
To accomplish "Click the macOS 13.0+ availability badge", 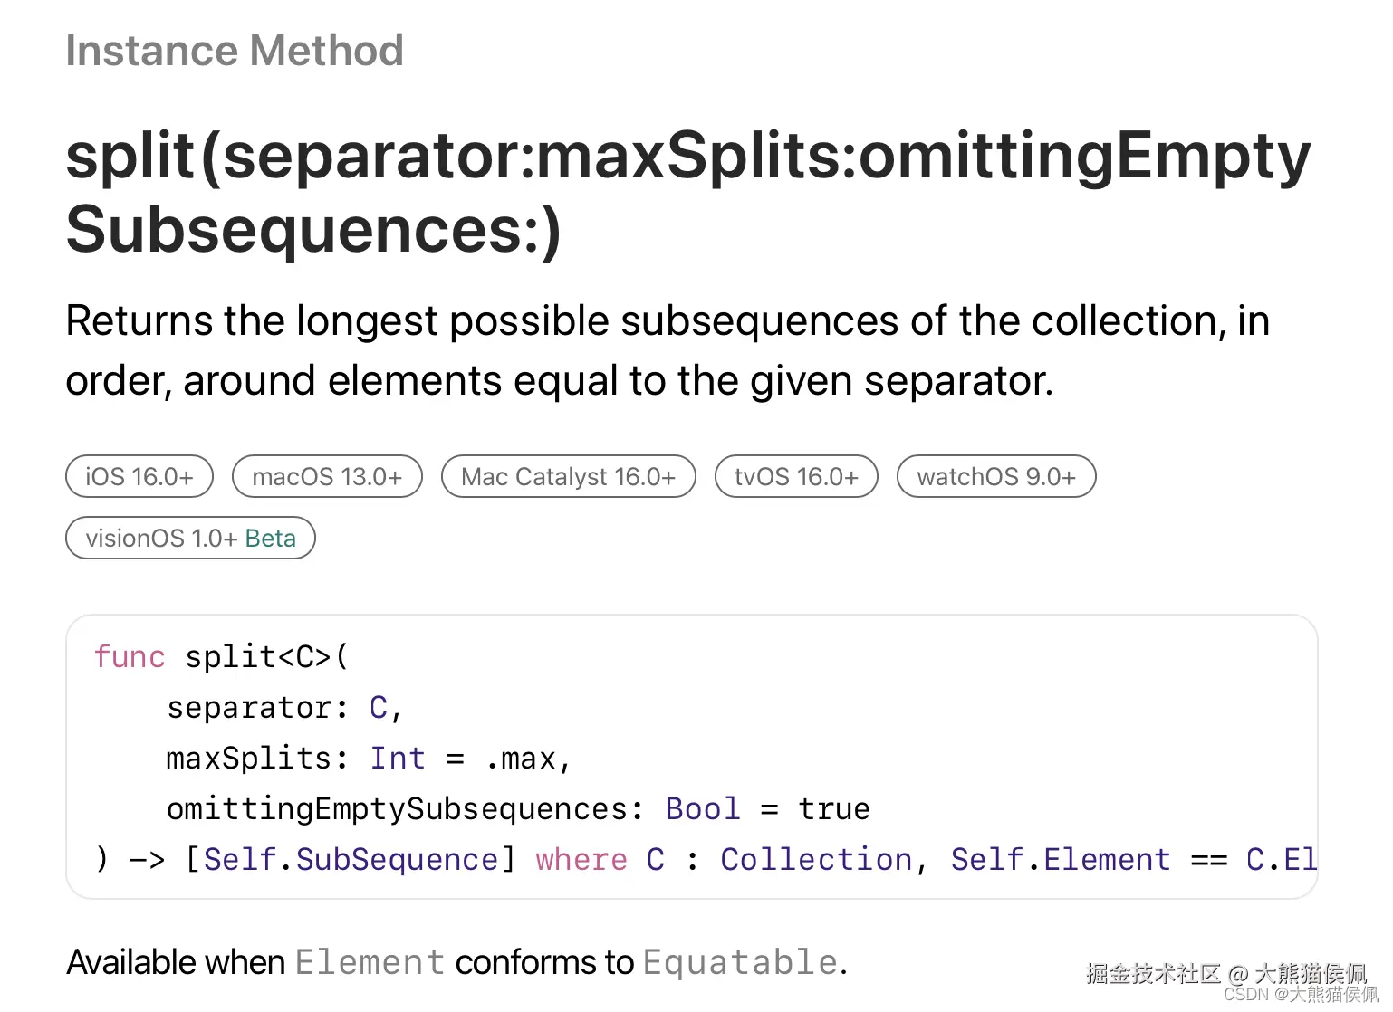I will (x=327, y=477).
